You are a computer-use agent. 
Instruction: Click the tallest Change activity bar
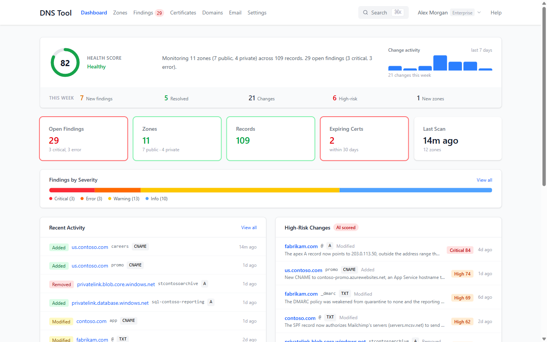(440, 63)
